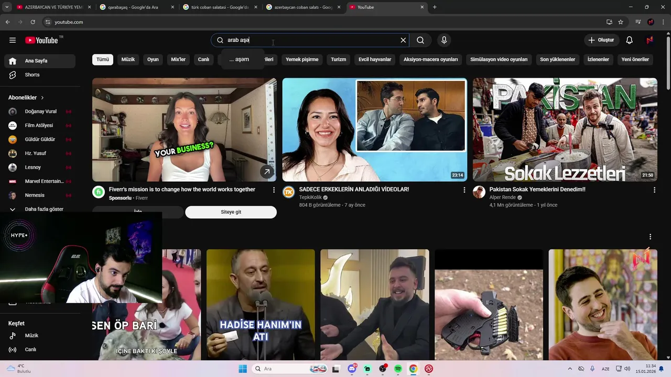Open the browser media control icon
The image size is (671, 377).
pyautogui.click(x=638, y=22)
